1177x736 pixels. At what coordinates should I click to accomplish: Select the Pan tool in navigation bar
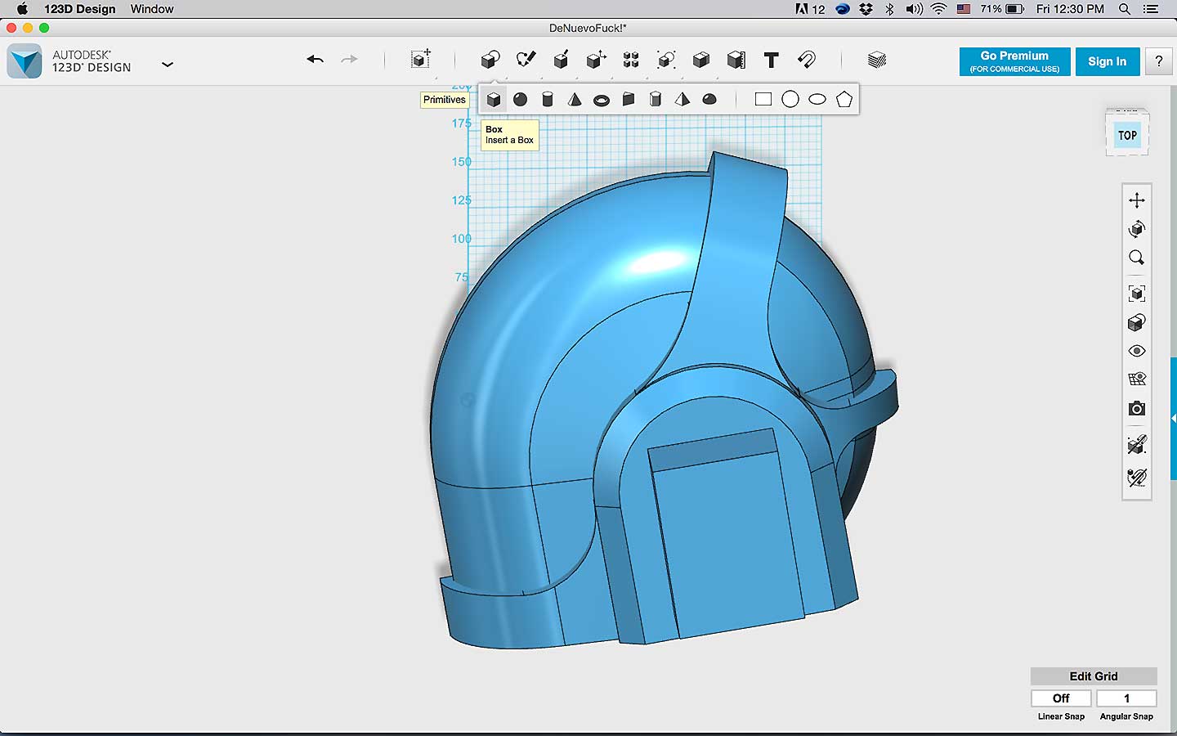[x=1137, y=200]
